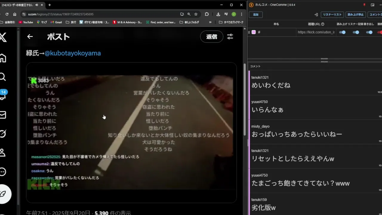Open the Find, order, and learn bookmark

click(161, 22)
